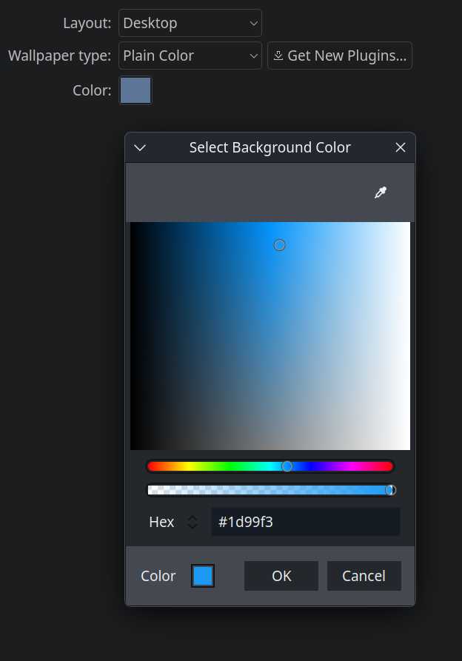Open the Layout dropdown set to Desktop
Screen dimensions: 462x661
[x=190, y=23]
